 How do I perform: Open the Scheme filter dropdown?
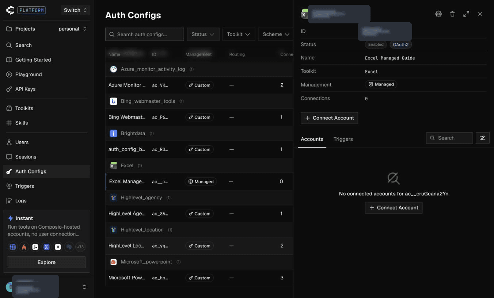(x=276, y=34)
